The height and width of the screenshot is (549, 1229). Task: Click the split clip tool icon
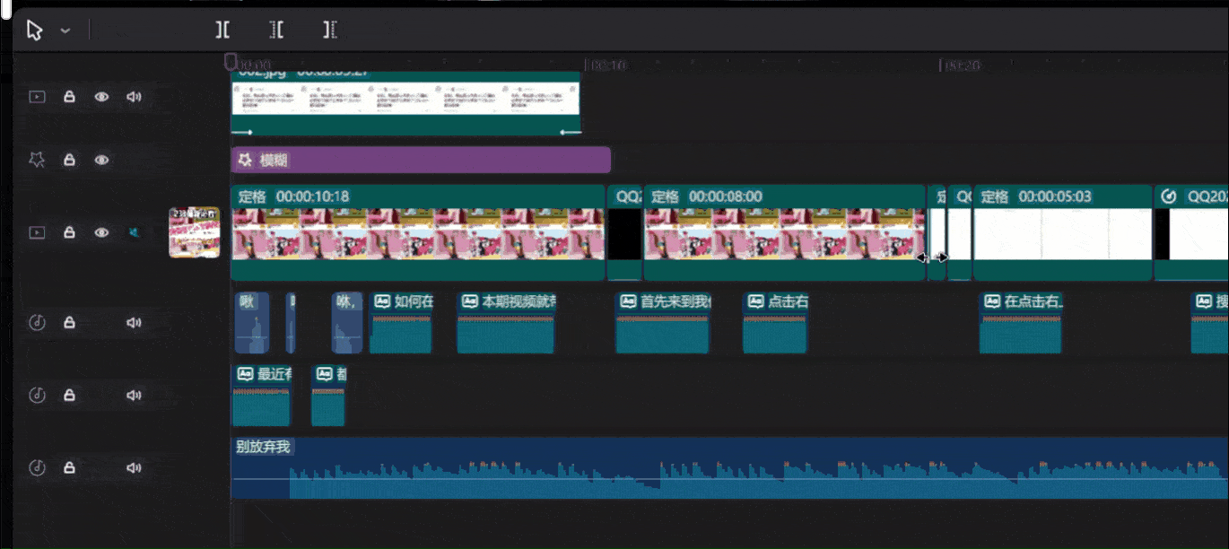click(222, 30)
